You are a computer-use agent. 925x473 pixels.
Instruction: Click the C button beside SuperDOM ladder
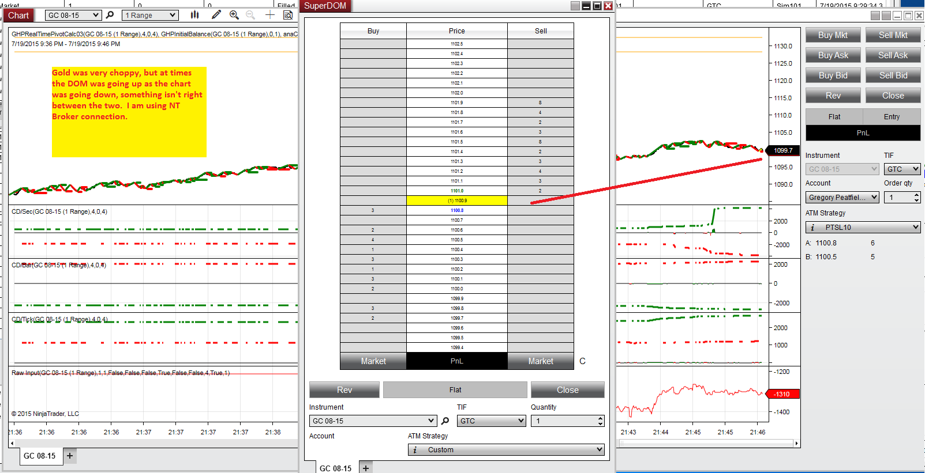coord(583,361)
